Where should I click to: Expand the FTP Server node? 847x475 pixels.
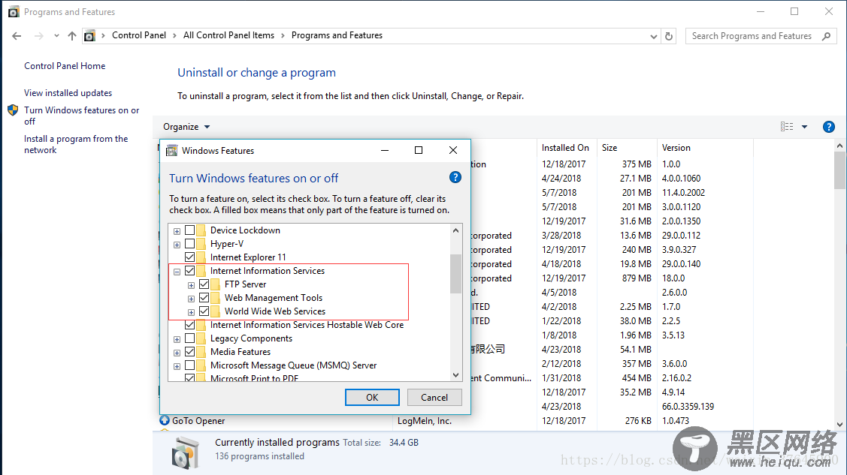[191, 284]
